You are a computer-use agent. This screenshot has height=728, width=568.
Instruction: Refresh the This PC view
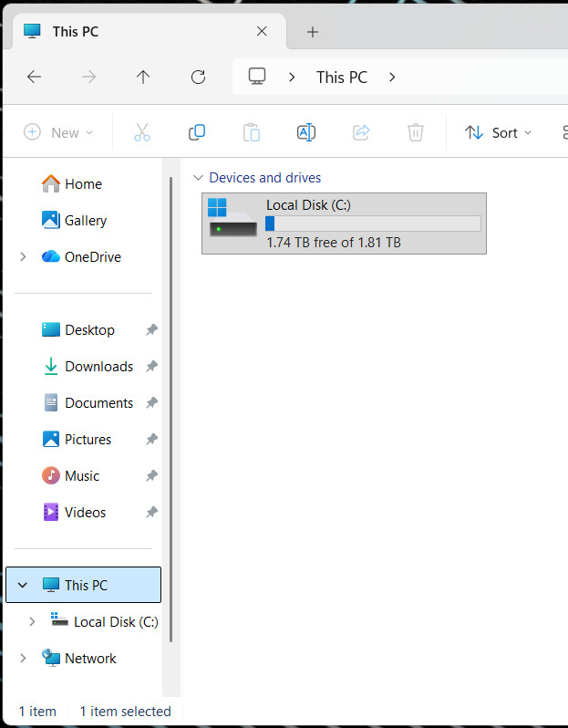coord(198,77)
